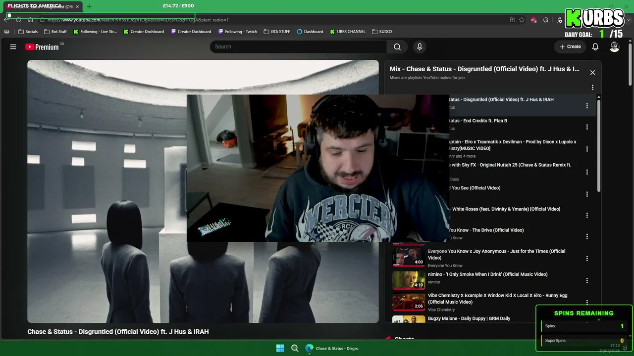Click the YouTube search magnifier button
634x356 pixels.
coord(397,46)
